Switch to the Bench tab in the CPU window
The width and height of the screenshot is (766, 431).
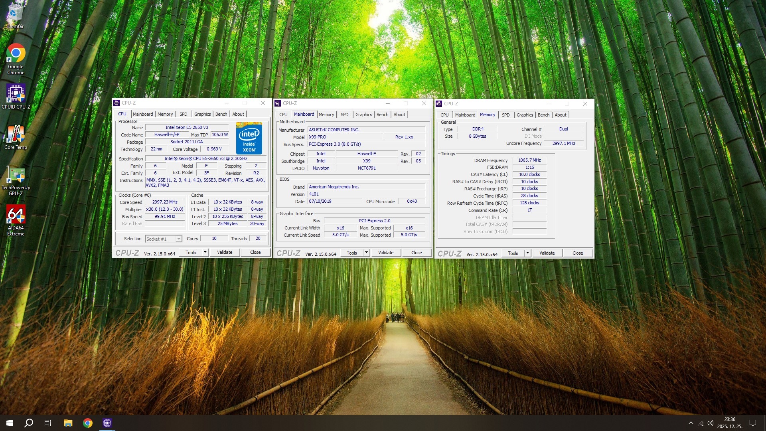tap(221, 114)
